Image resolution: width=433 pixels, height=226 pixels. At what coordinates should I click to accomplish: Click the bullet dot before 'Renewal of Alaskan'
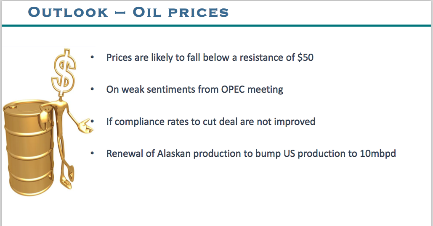click(x=92, y=153)
